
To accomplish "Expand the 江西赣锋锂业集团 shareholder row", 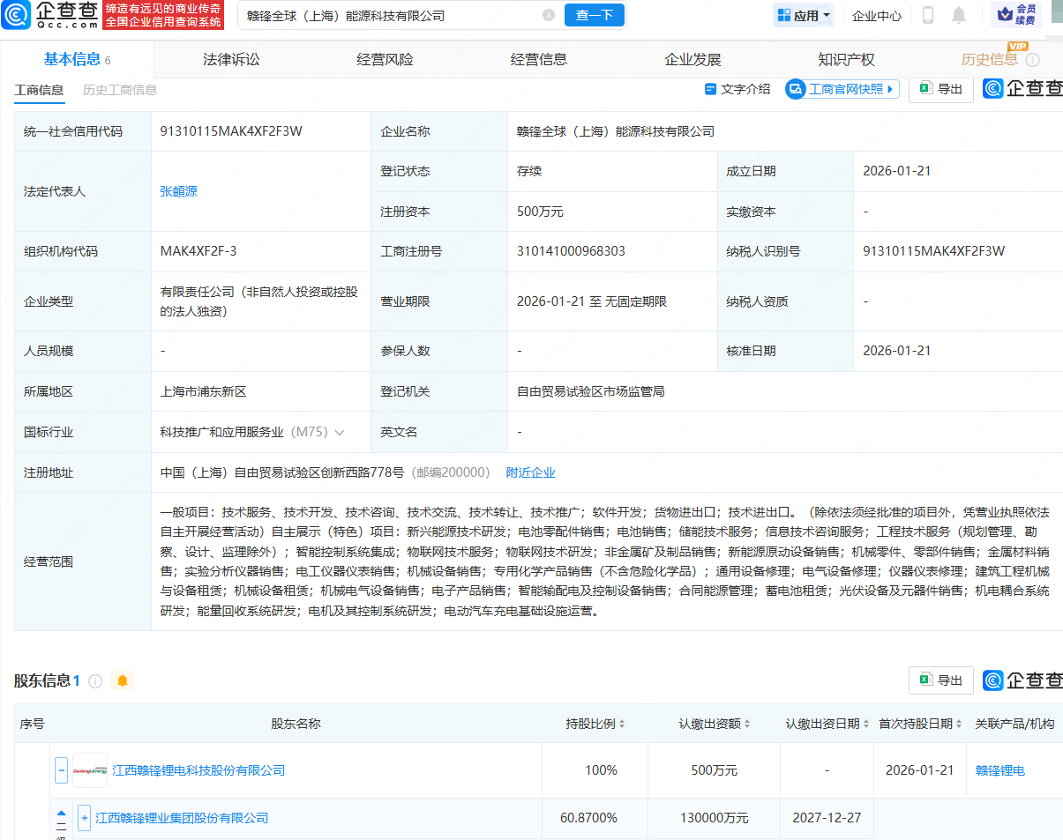I will (85, 818).
